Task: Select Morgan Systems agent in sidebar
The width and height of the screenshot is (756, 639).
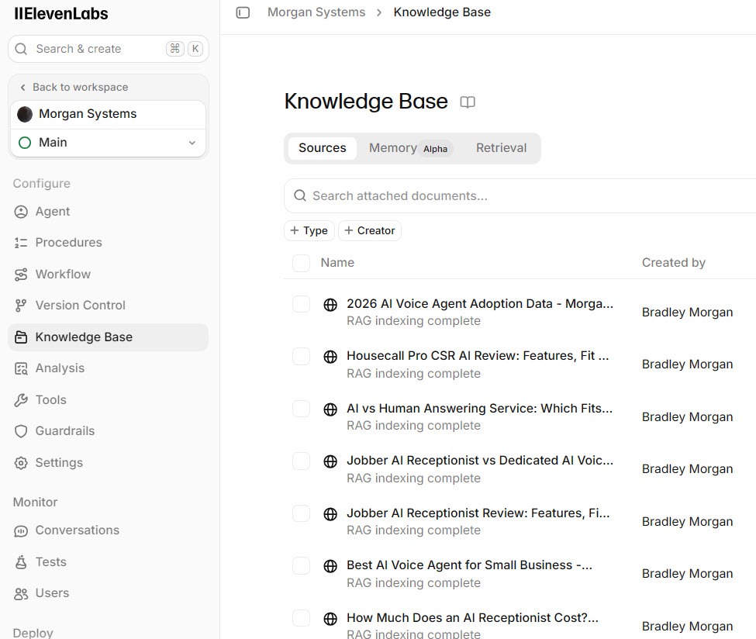Action: pyautogui.click(x=108, y=114)
